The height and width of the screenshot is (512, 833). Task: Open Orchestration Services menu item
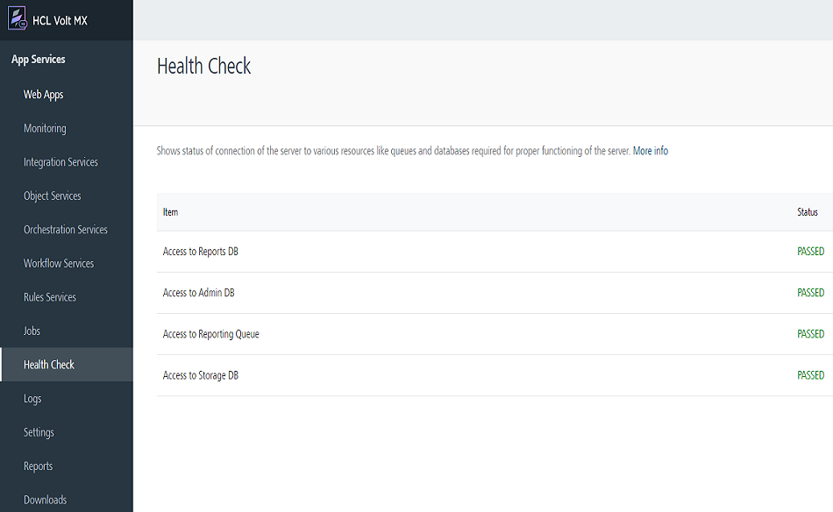(x=66, y=230)
